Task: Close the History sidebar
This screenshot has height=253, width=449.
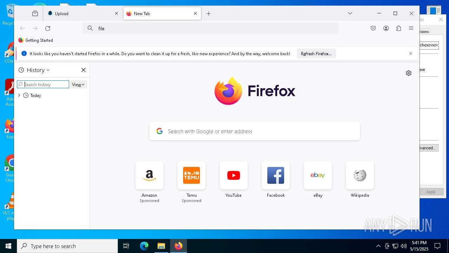Action: [x=83, y=70]
